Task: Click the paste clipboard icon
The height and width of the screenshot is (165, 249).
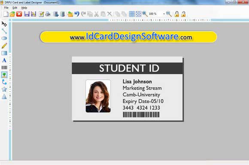Action: click(103, 14)
